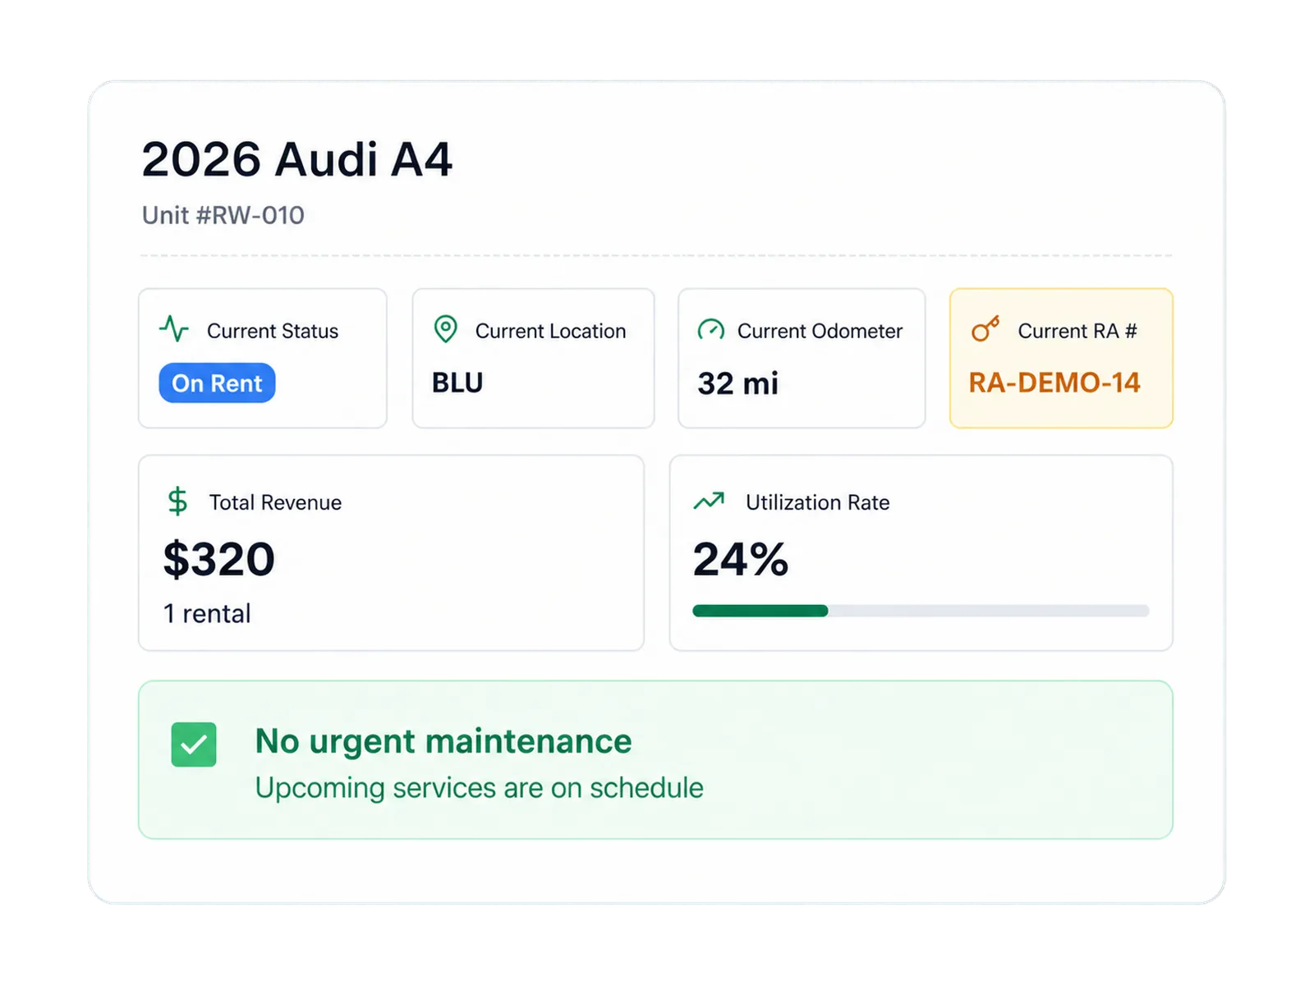Click the Total Revenue label
The width and height of the screenshot is (1314, 985).
click(x=275, y=502)
